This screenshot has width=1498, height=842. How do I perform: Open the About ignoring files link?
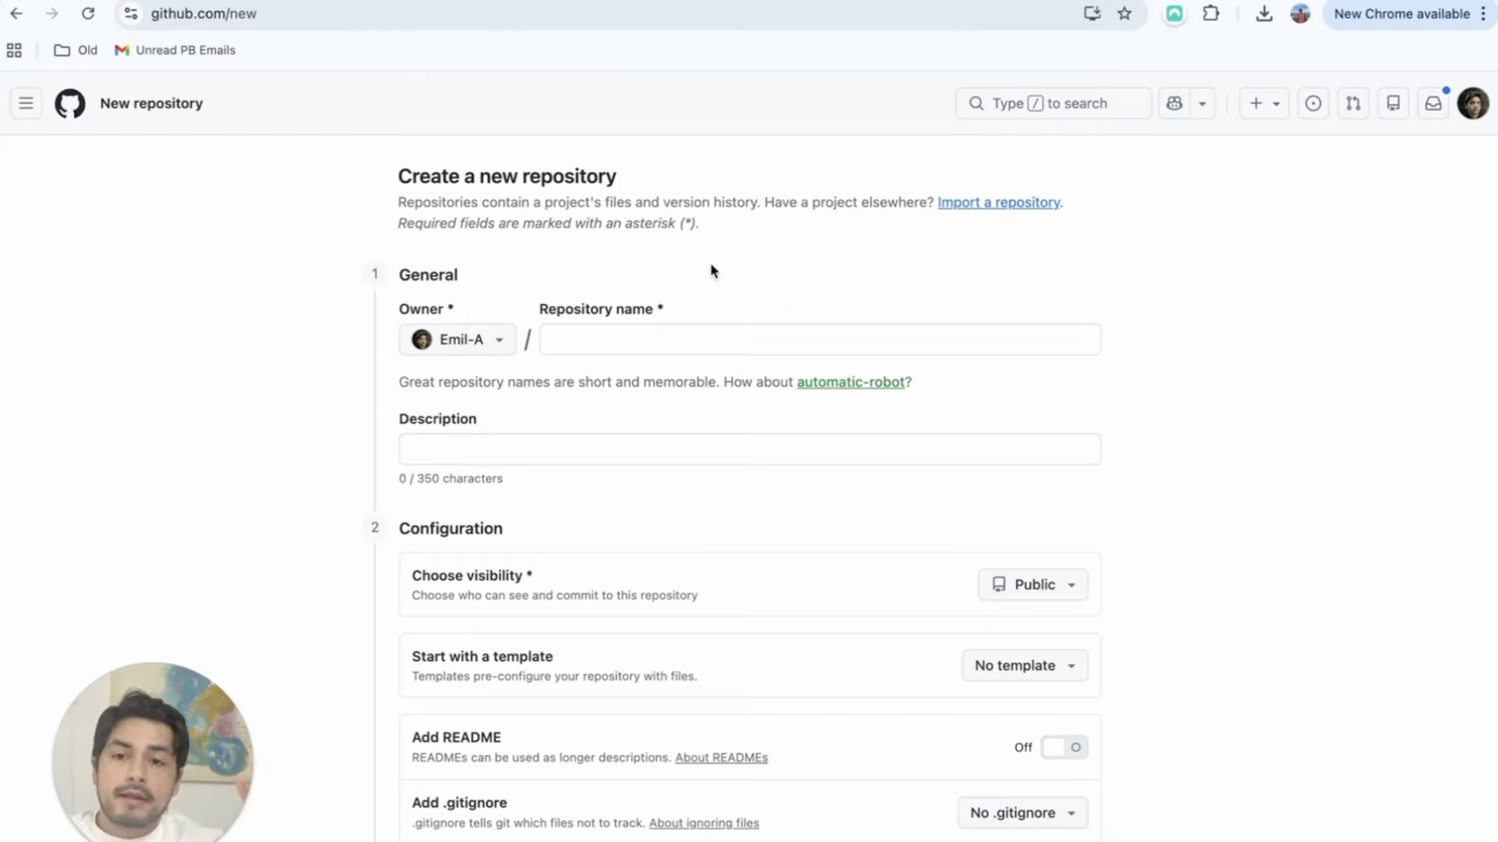click(x=704, y=823)
